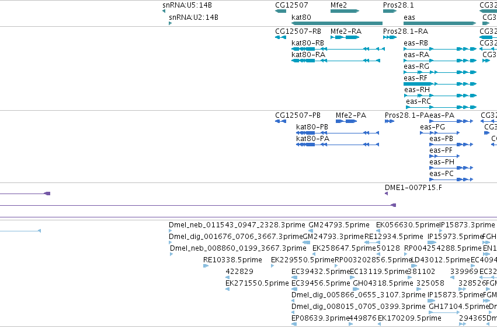Click the EK170209.5prime label
The image size is (497, 327).
[x=409, y=318]
